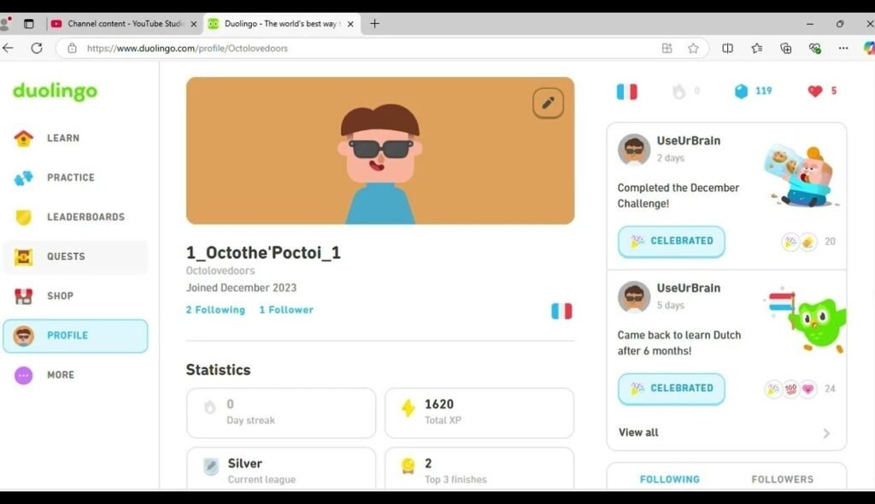This screenshot has height=504, width=875.
Task: Toggle Celebrated on December Challenge post
Action: click(x=671, y=242)
